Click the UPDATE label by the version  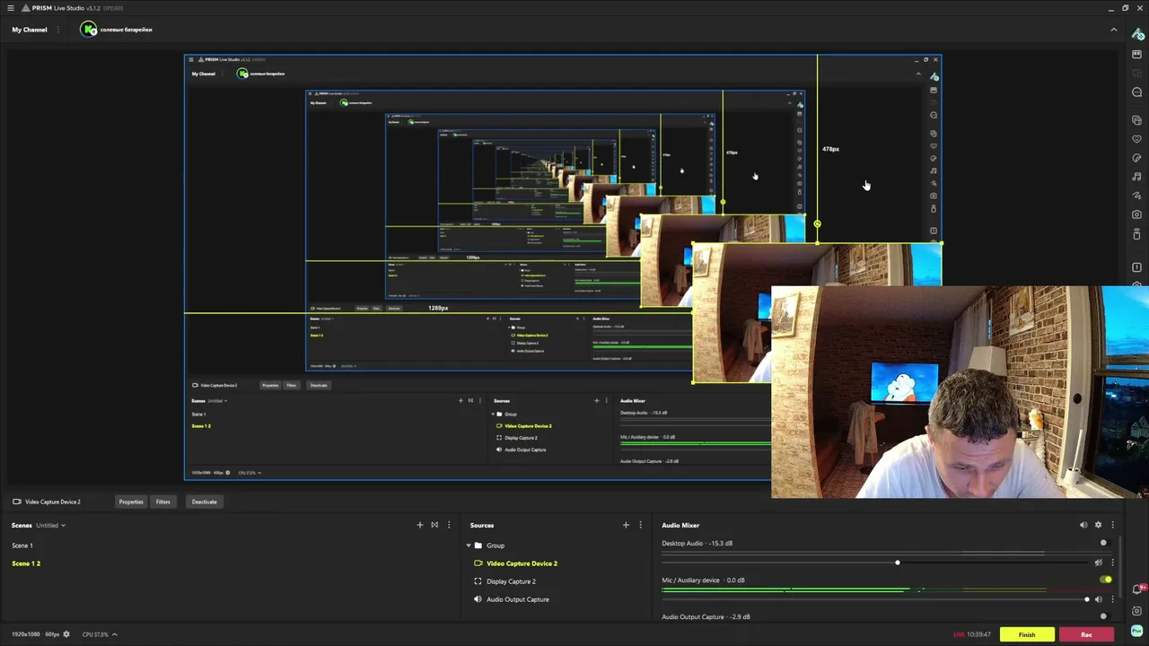point(113,8)
